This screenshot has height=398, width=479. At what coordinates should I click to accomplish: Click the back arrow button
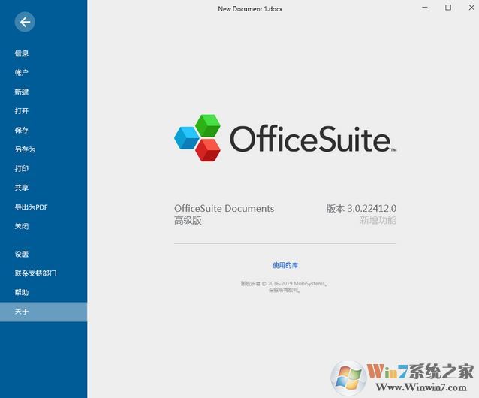click(25, 22)
